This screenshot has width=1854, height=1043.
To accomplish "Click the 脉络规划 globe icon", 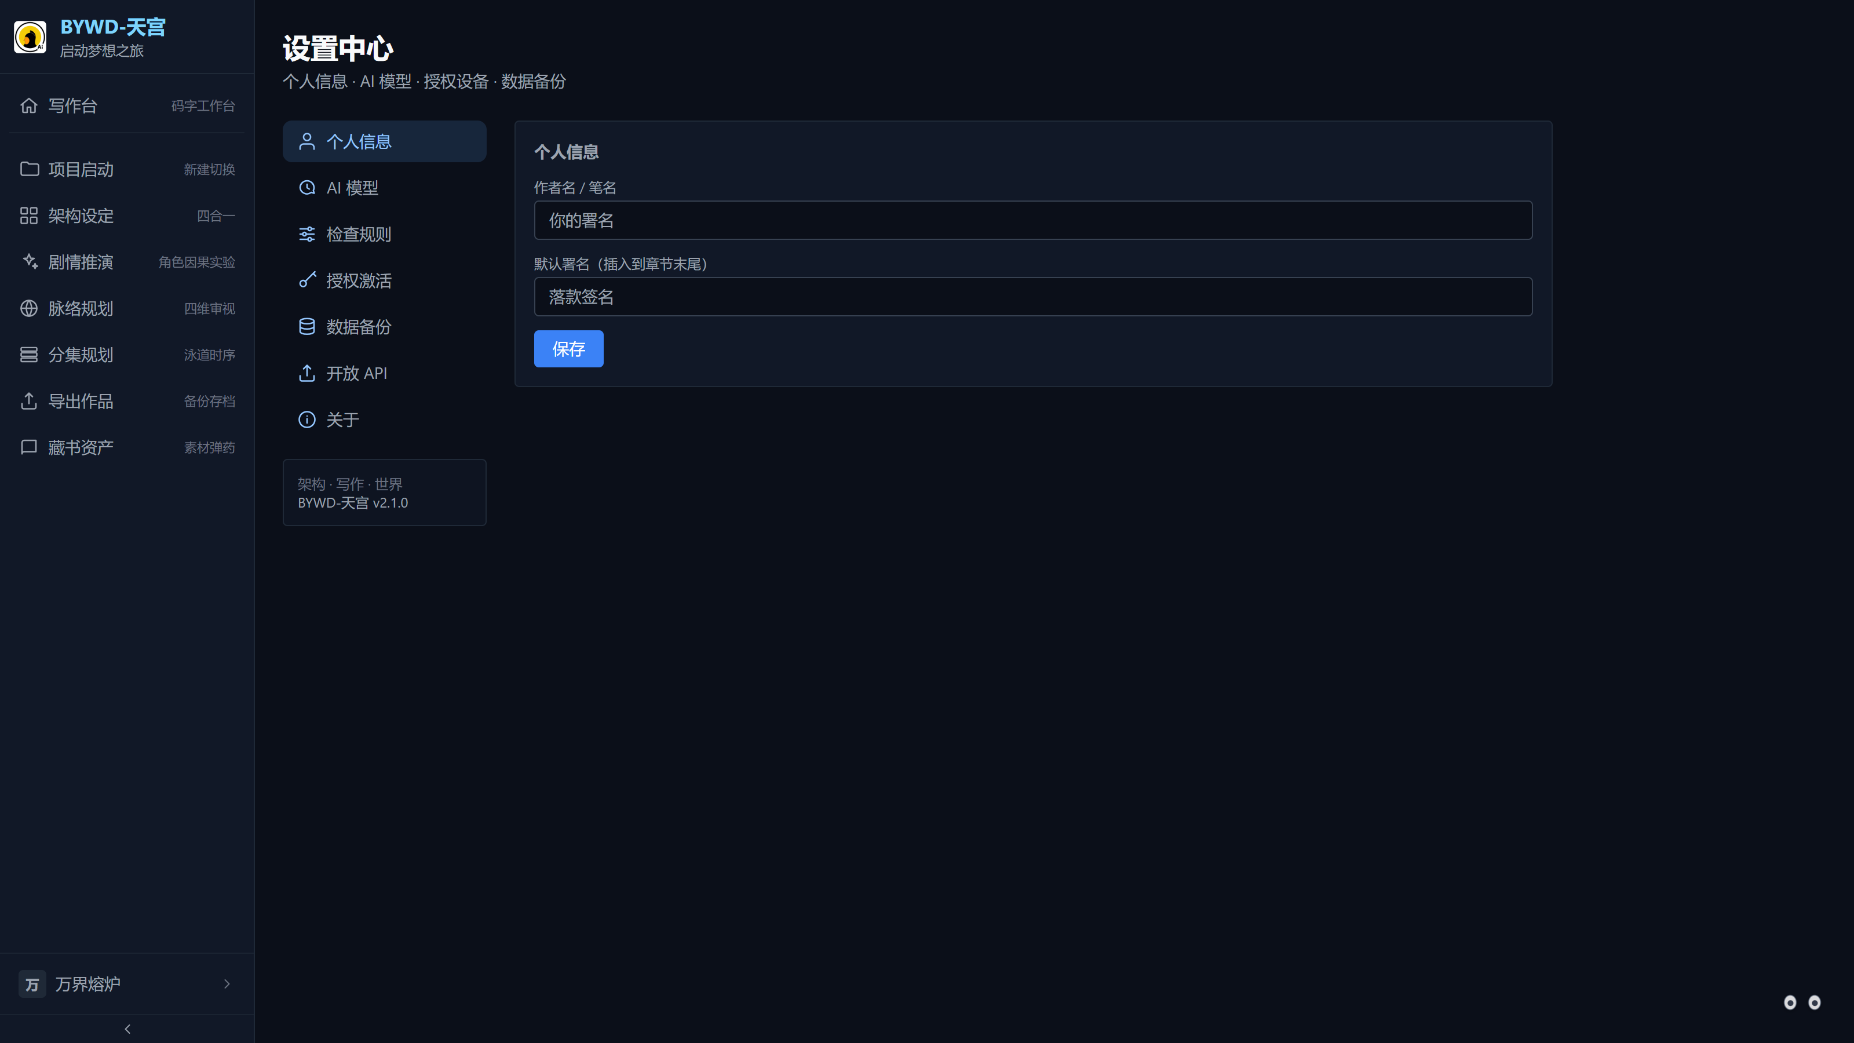I will coord(29,309).
